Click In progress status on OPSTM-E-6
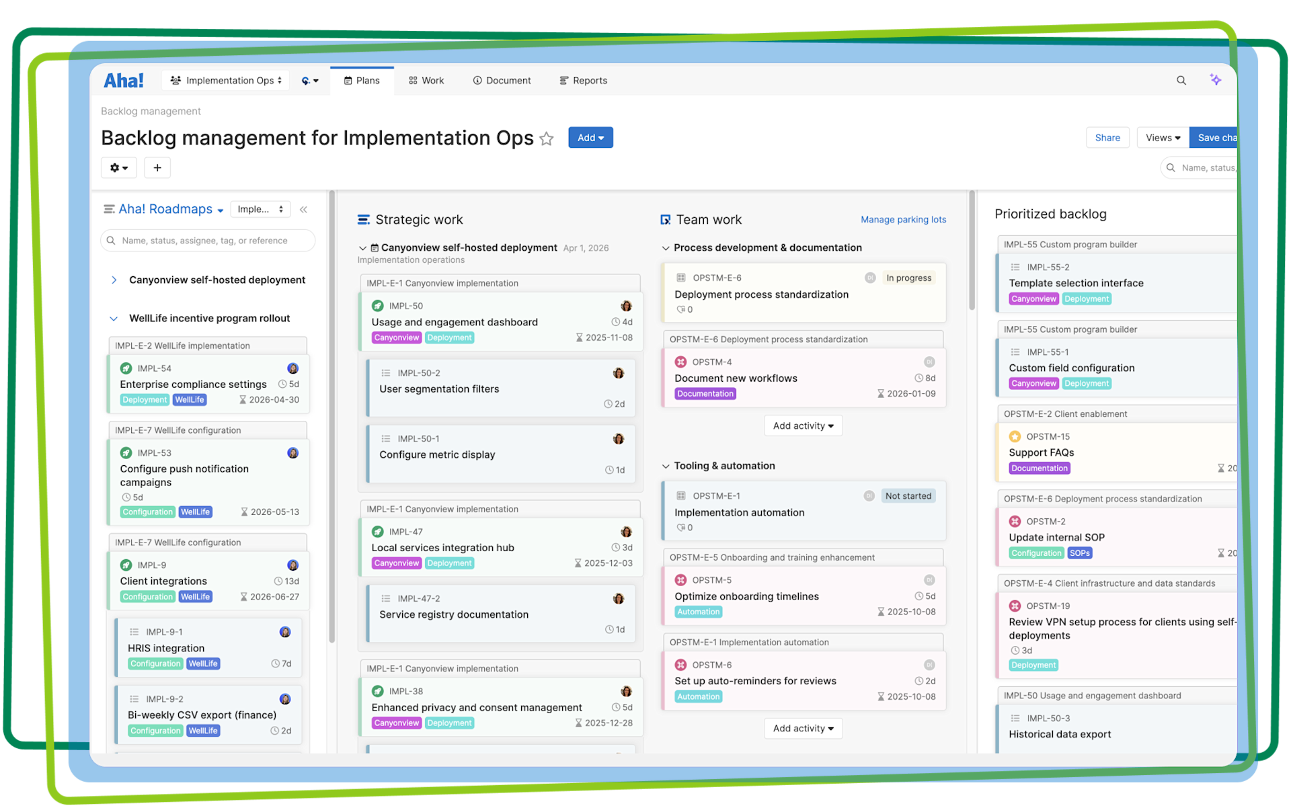This screenshot has height=810, width=1291. [x=908, y=278]
